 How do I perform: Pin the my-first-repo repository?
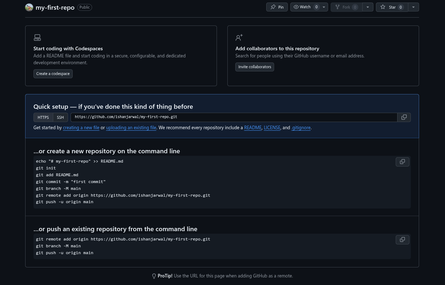coord(277,7)
